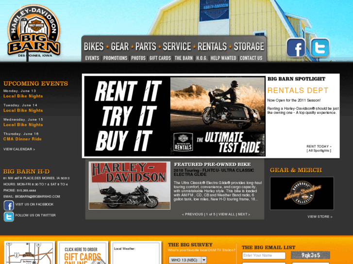Screen dimensions: 353x264
Task: Click the Rent It Try It banner
Action: [x=175, y=116]
